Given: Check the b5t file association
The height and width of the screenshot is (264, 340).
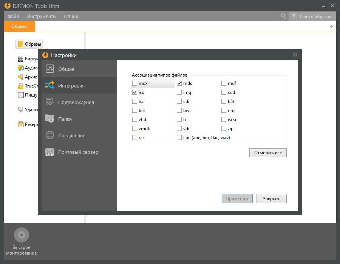Looking at the screenshot, I should tap(224, 101).
